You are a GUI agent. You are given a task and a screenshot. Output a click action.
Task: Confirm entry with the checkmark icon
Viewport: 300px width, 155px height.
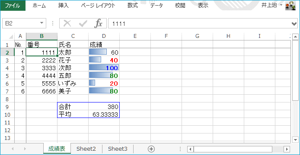[83, 23]
